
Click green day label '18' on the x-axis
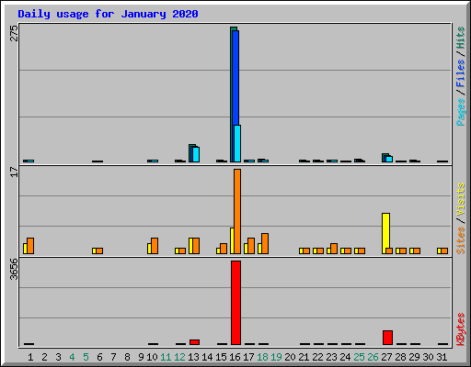coord(262,357)
